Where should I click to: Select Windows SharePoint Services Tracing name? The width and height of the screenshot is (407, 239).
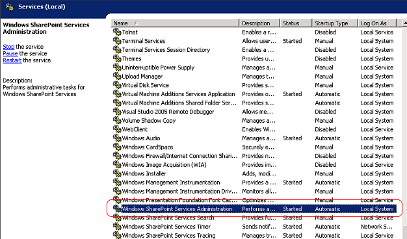(169, 235)
